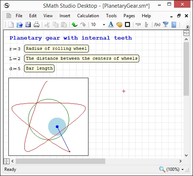Click the horizontal scrollbar thumb

pos(60,161)
